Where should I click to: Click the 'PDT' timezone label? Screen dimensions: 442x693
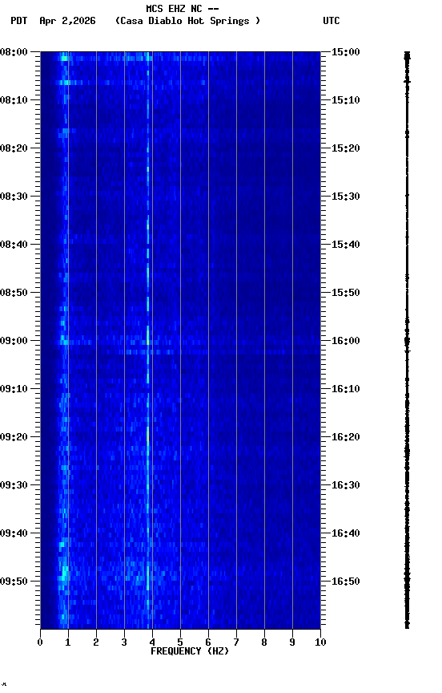click(x=19, y=21)
